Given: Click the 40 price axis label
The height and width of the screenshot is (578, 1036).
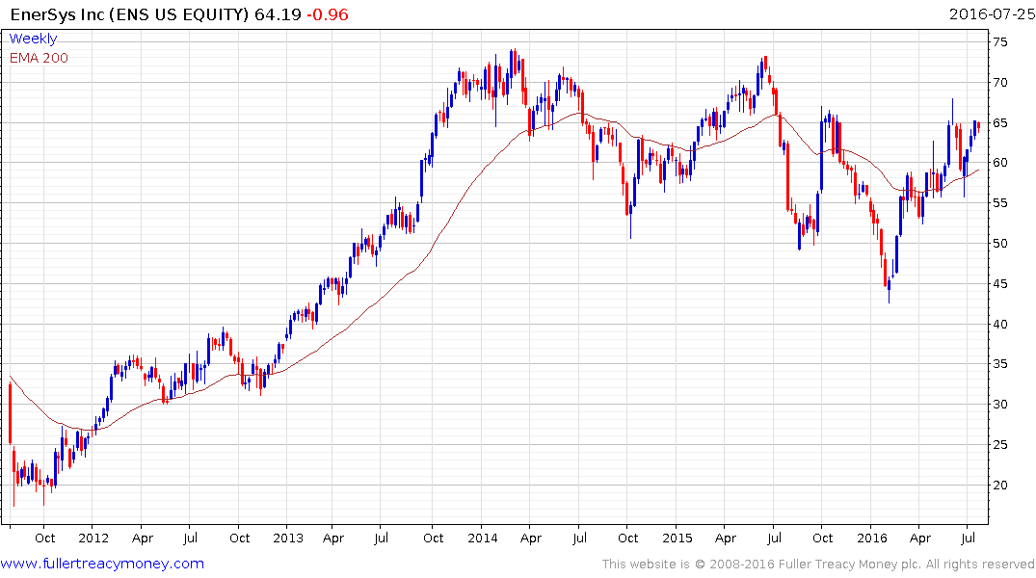Looking at the screenshot, I should click(999, 324).
